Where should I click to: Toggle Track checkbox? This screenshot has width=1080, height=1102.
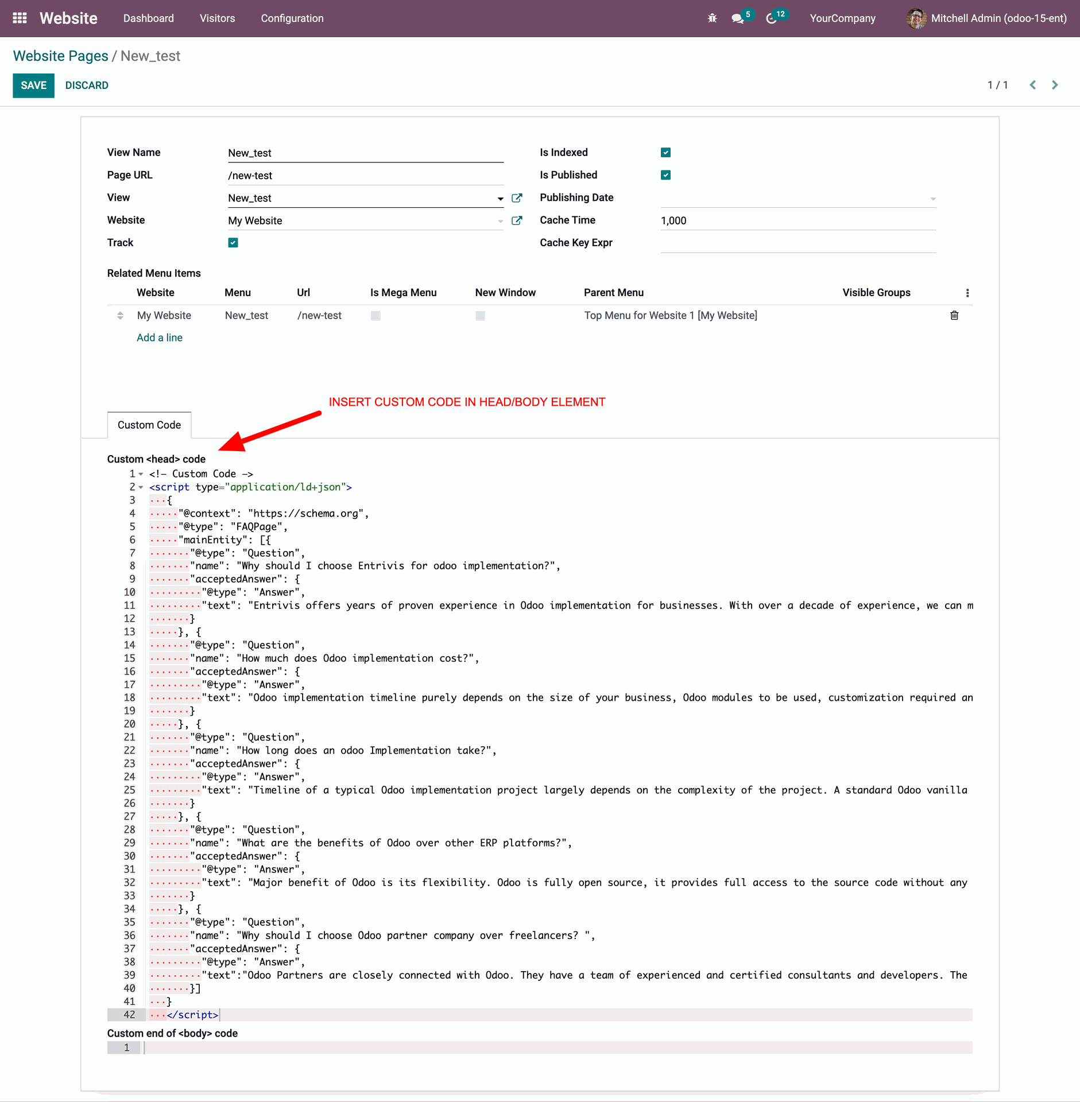click(x=233, y=243)
